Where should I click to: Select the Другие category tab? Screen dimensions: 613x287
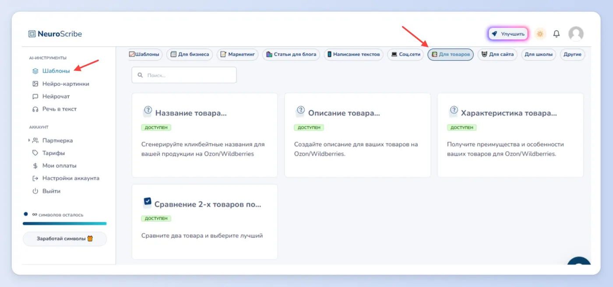point(573,55)
